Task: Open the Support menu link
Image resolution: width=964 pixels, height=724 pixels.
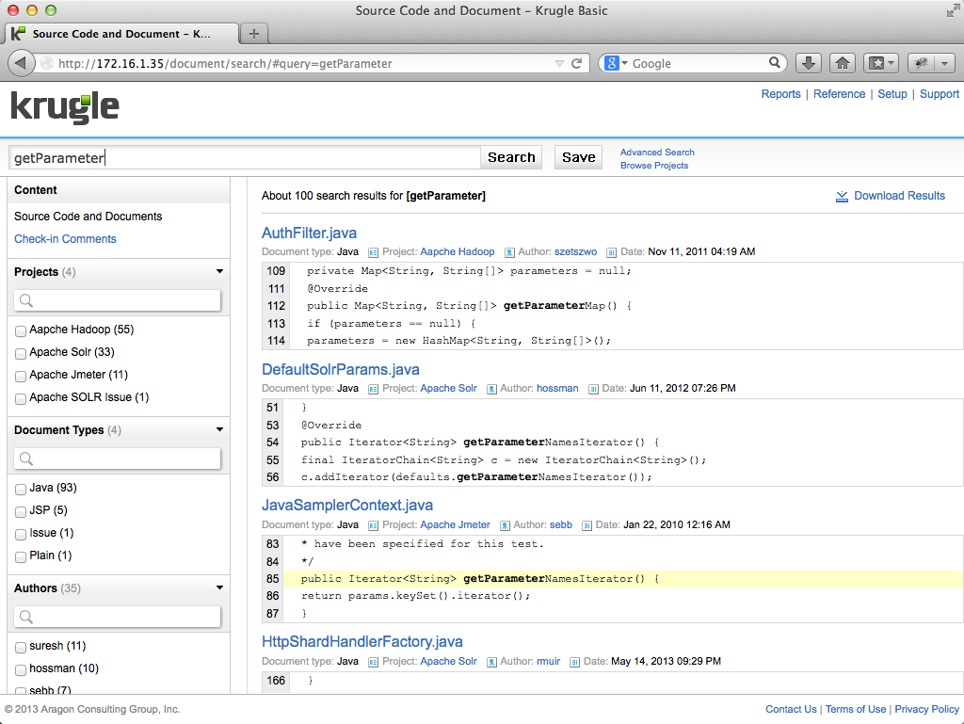Action: point(939,94)
